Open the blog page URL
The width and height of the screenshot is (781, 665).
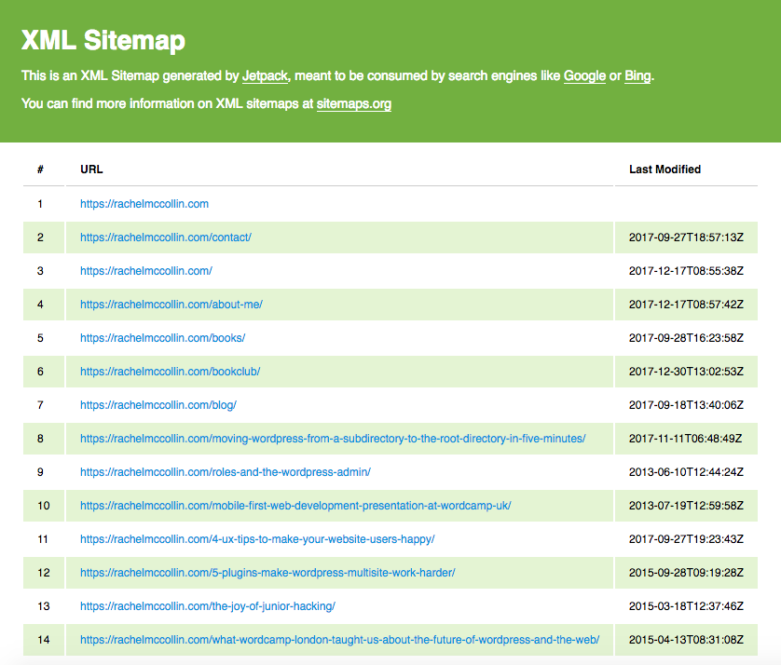tap(158, 405)
